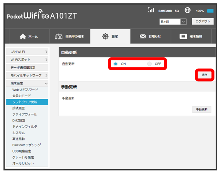The image size is (220, 173).
Task: Open the 日本語 language dropdown
Action: click(x=173, y=22)
